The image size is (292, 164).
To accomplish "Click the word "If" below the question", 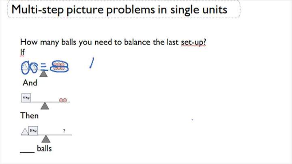I will click(22, 52).
